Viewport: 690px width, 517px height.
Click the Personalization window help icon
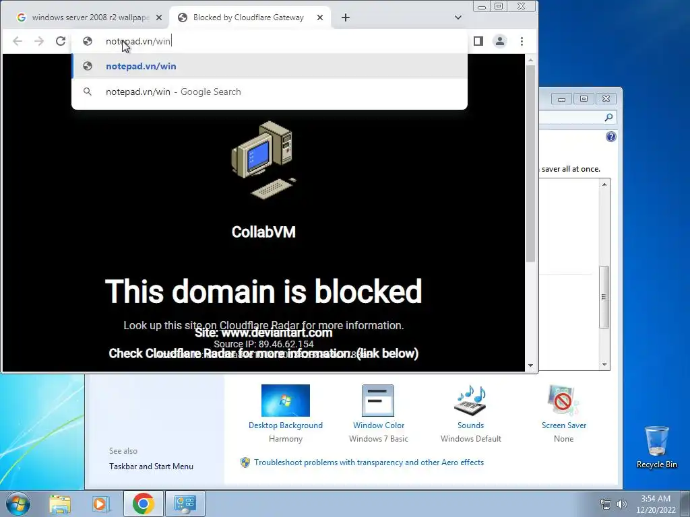611,137
